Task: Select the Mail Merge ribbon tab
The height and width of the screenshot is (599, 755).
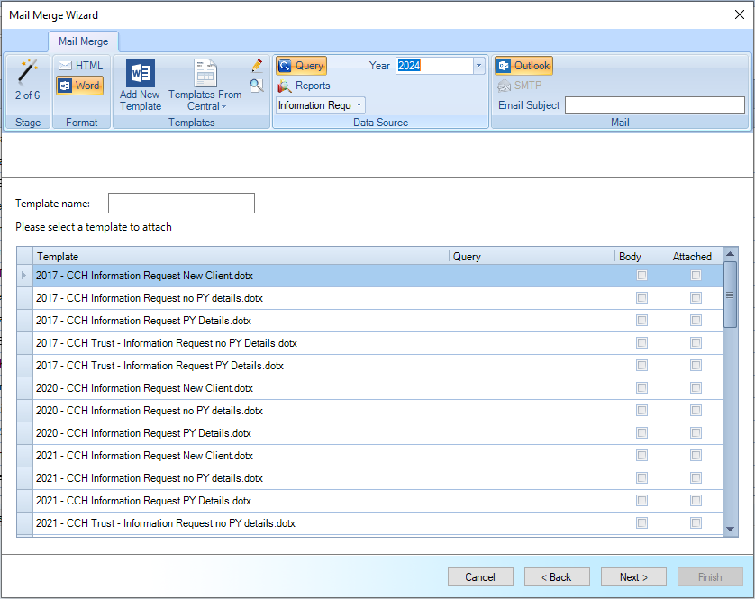Action: [83, 41]
